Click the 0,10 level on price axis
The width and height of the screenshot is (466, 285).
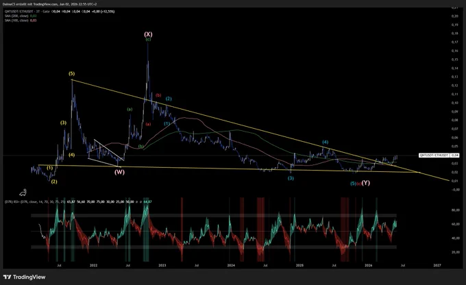pyautogui.click(x=455, y=103)
